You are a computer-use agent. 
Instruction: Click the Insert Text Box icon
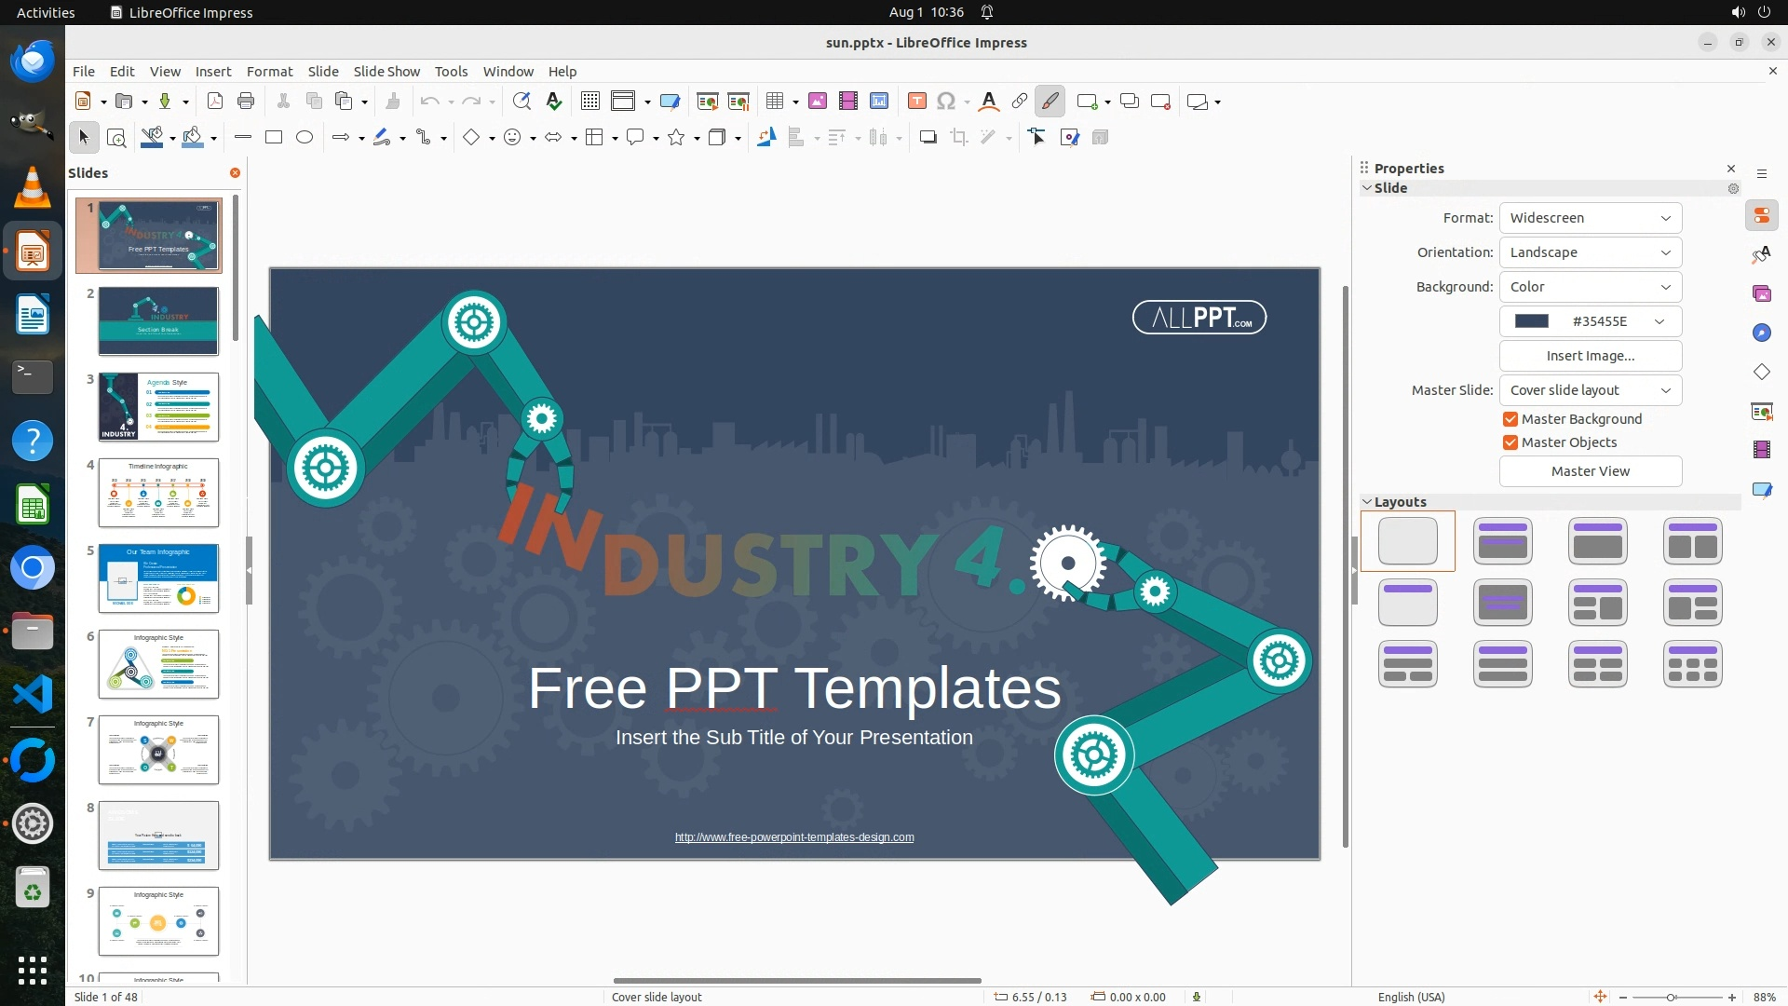[x=916, y=102]
